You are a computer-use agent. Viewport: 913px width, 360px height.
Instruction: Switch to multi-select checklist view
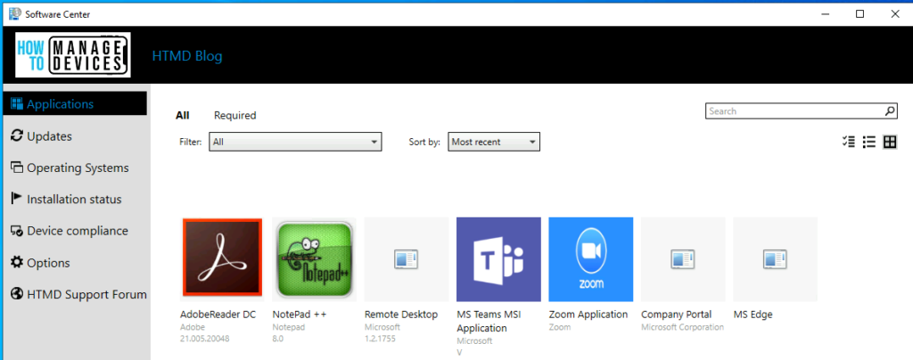click(x=848, y=142)
